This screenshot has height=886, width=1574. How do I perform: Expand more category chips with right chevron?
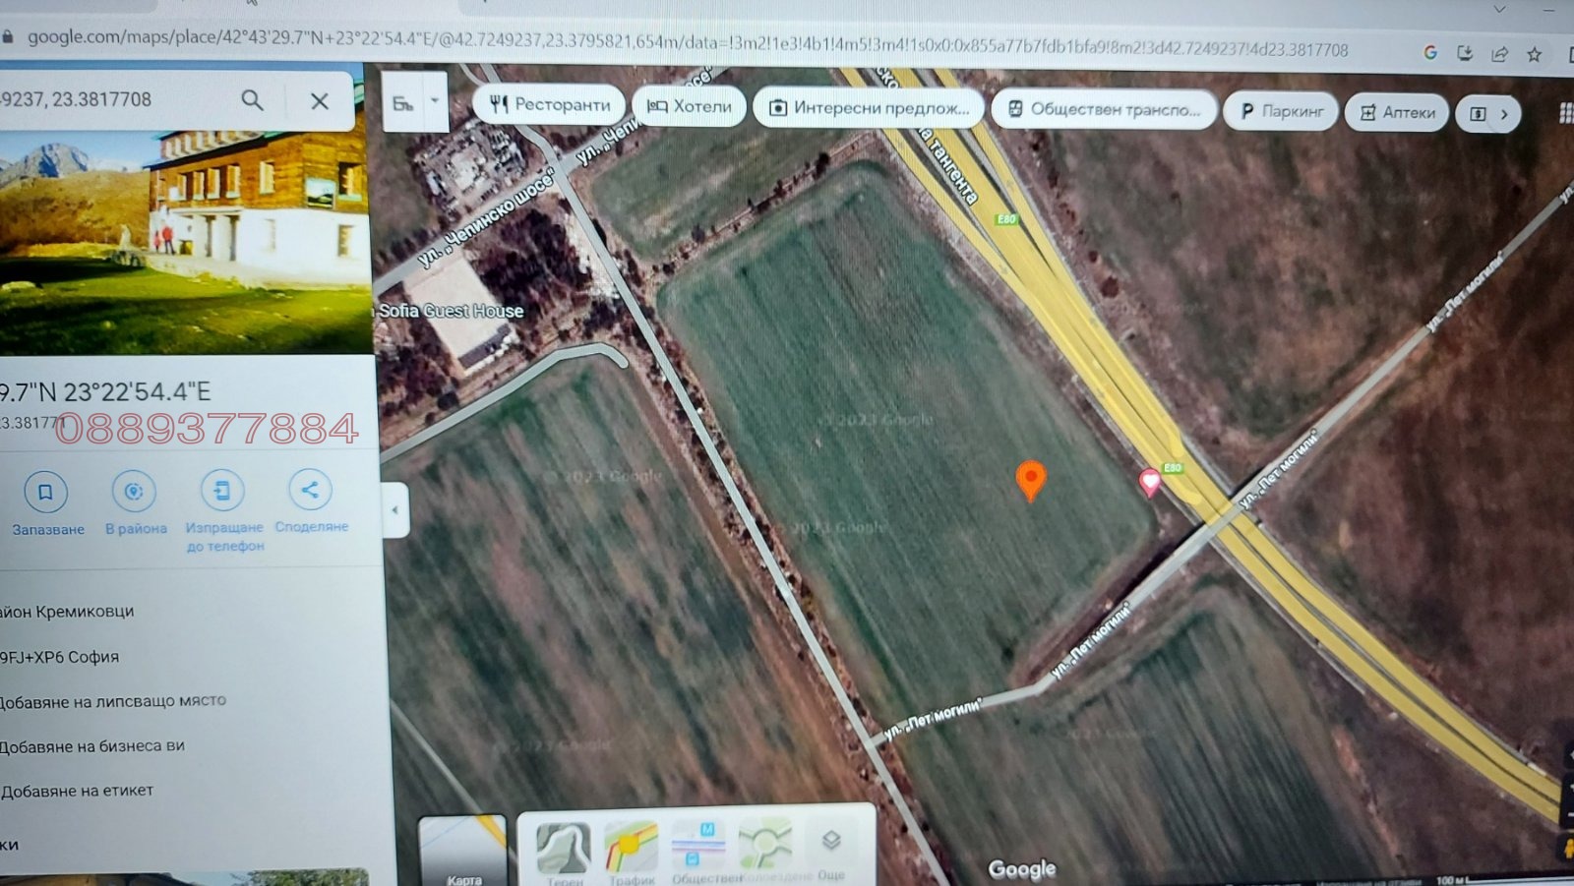click(1503, 114)
